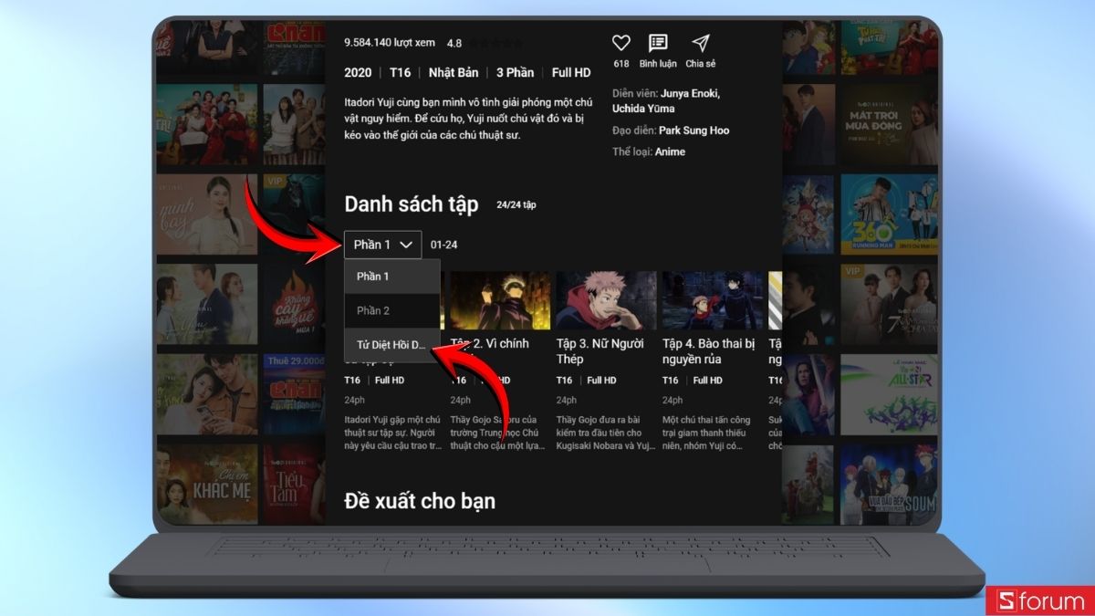
Task: Click the Sforum logo in the corner
Action: (x=1042, y=600)
